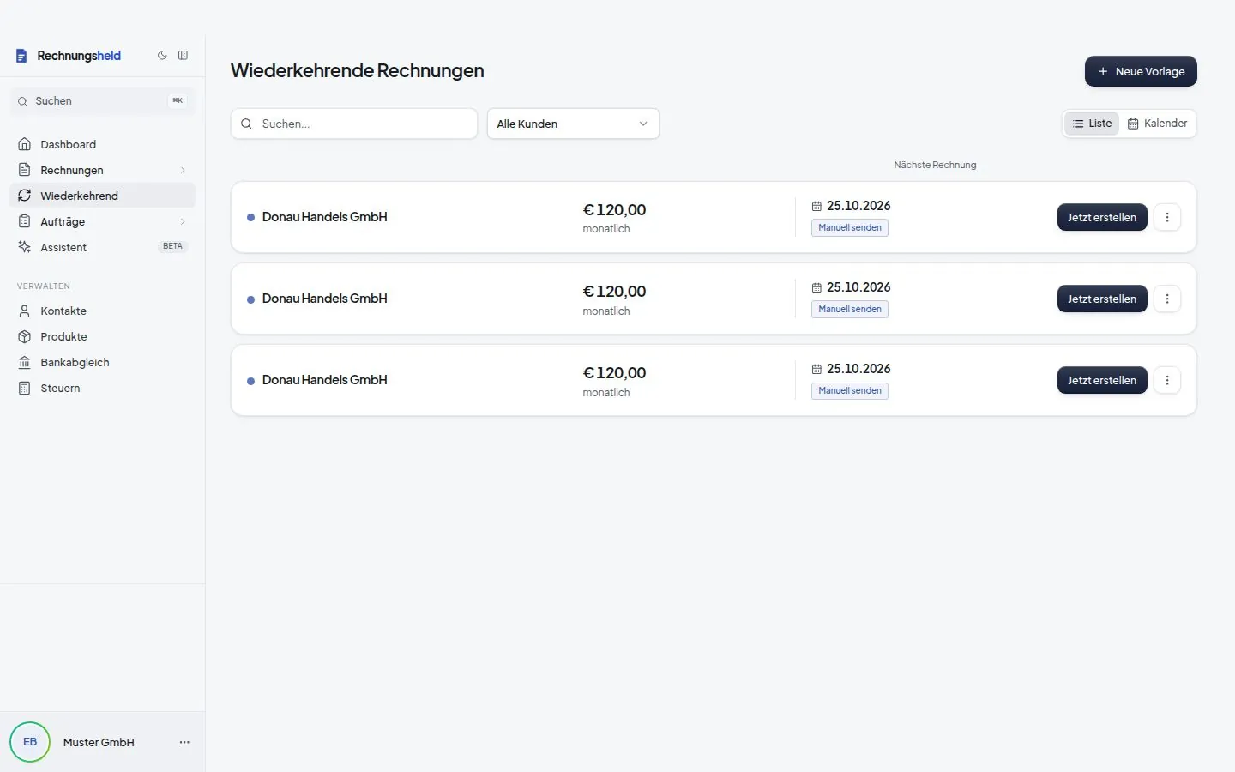The height and width of the screenshot is (772, 1235).
Task: Open the Alle Kunden dropdown
Action: [573, 124]
